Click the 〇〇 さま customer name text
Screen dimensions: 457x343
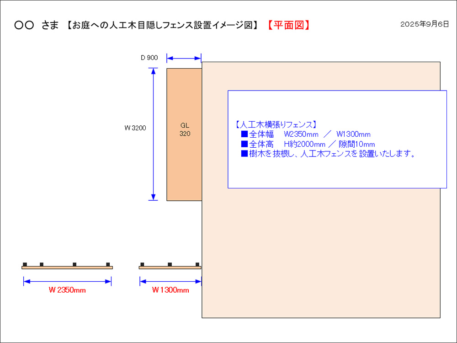pyautogui.click(x=37, y=25)
